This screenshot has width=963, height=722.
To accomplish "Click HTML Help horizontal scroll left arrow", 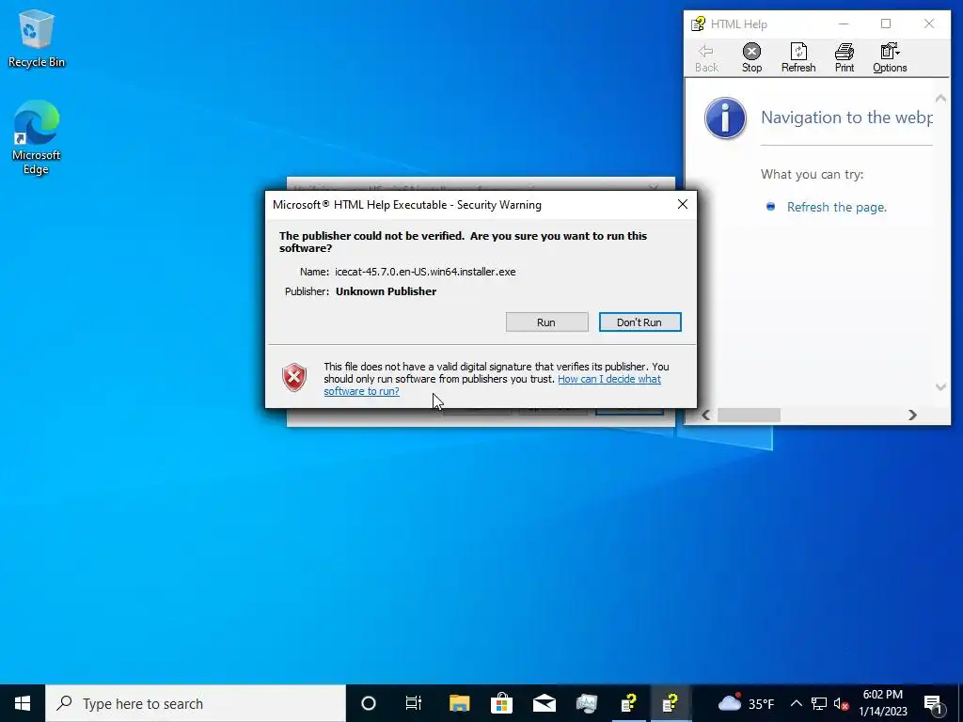I will coord(706,415).
